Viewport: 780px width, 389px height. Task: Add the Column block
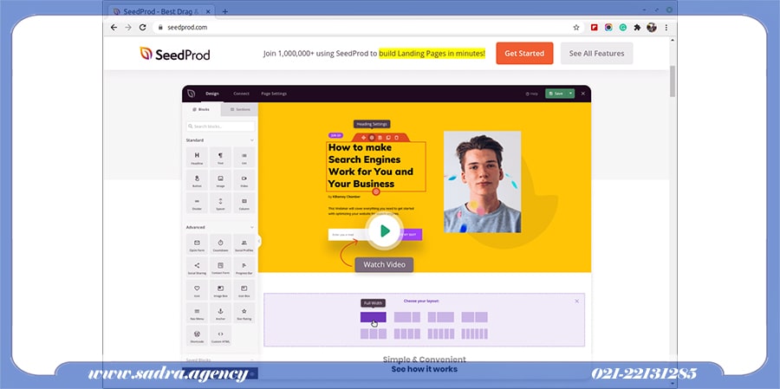click(x=244, y=203)
